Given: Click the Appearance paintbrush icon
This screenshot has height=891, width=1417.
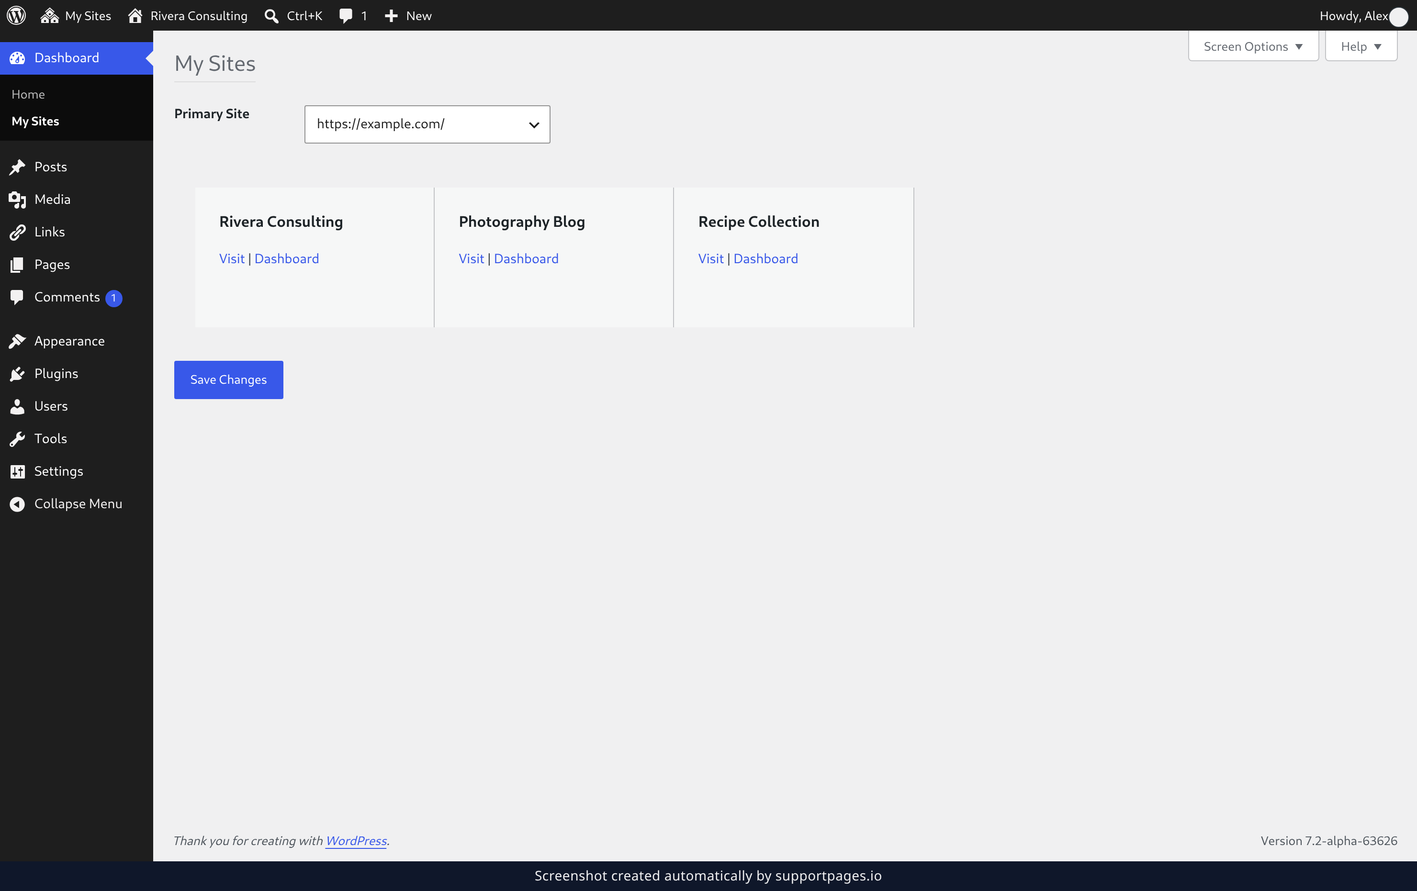Looking at the screenshot, I should [x=17, y=341].
